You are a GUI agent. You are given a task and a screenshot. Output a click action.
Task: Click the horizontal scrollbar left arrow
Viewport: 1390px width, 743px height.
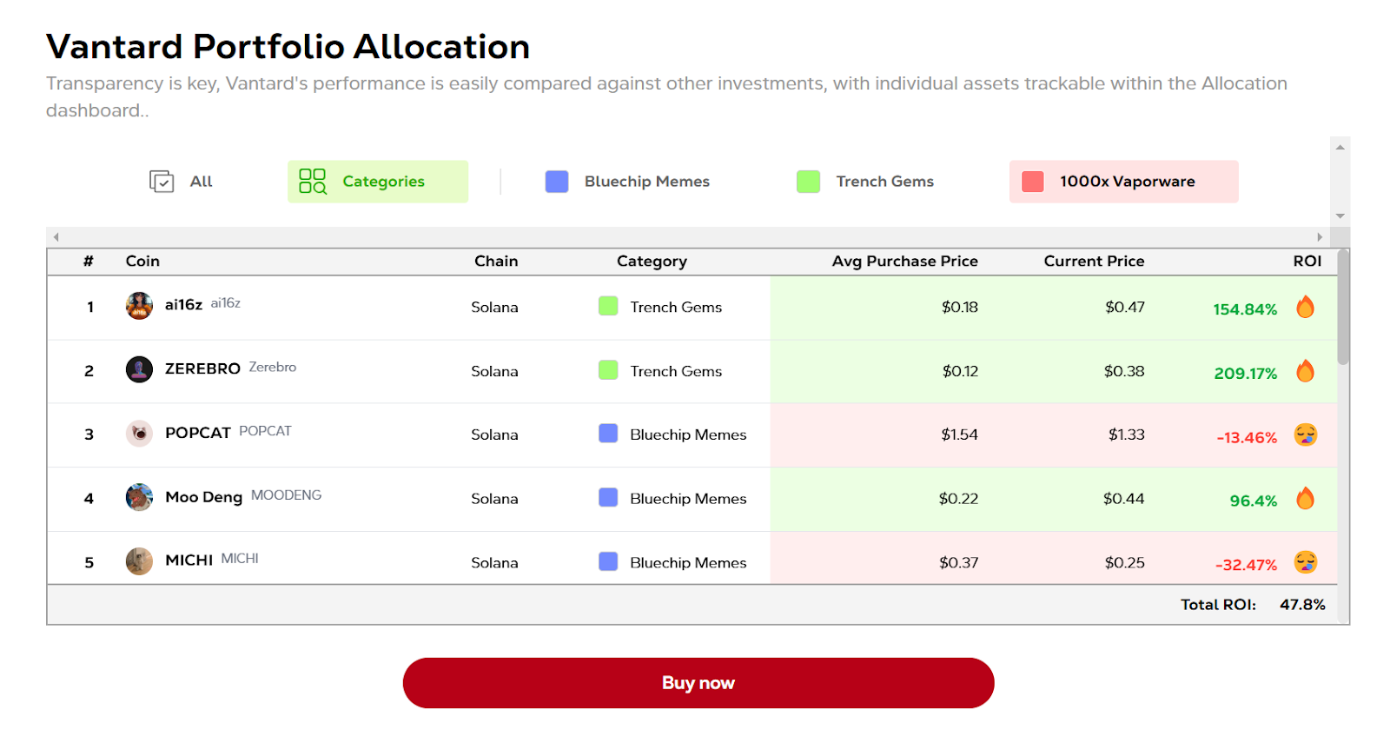click(x=56, y=236)
